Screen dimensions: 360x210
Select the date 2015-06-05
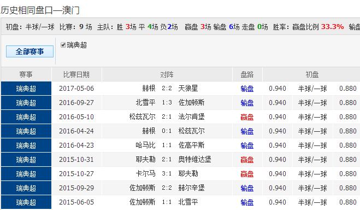tap(76, 202)
